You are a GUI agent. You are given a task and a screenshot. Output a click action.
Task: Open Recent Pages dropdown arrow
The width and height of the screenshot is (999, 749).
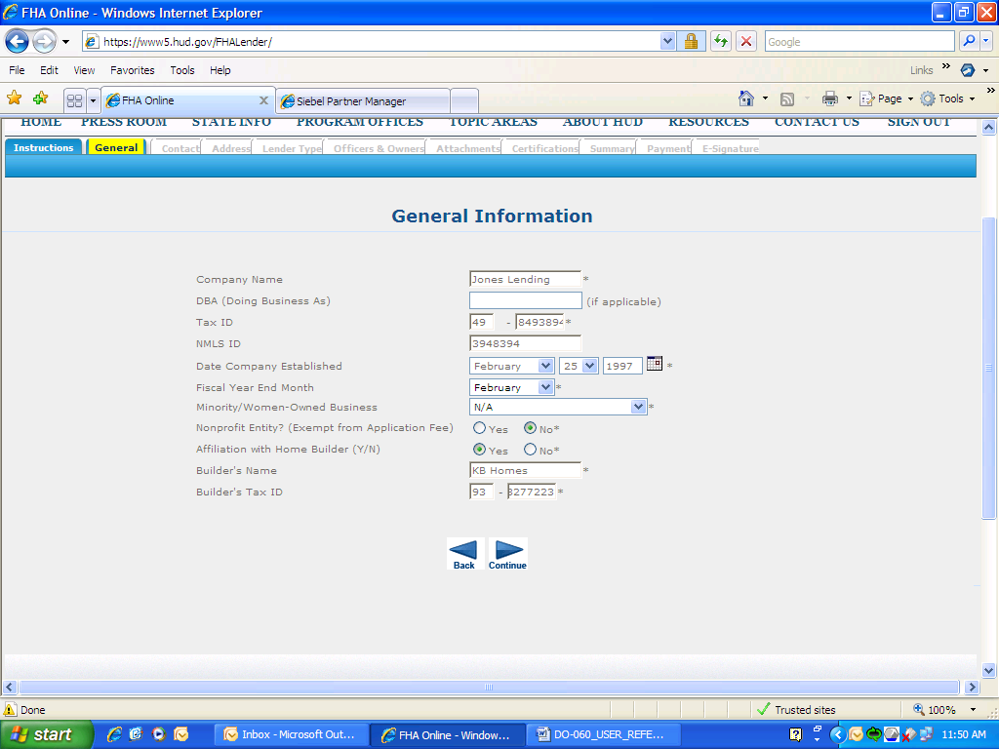[65, 42]
